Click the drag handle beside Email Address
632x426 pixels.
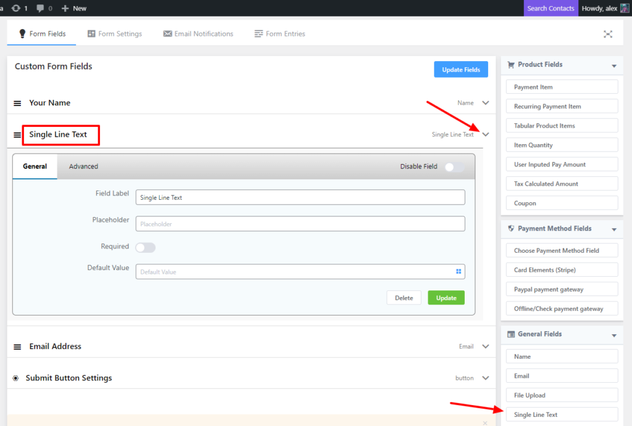[x=17, y=347]
